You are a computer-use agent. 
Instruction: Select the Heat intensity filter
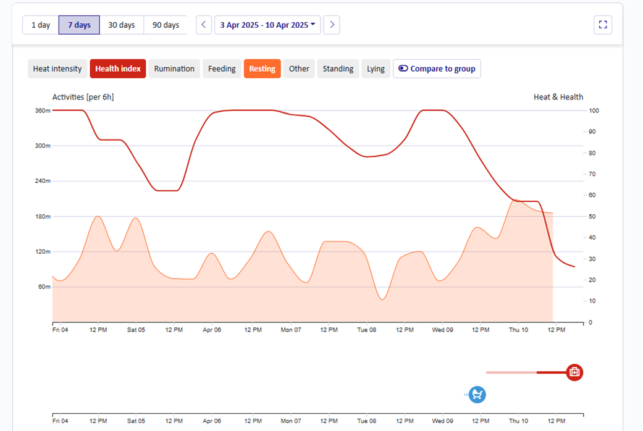click(x=57, y=69)
